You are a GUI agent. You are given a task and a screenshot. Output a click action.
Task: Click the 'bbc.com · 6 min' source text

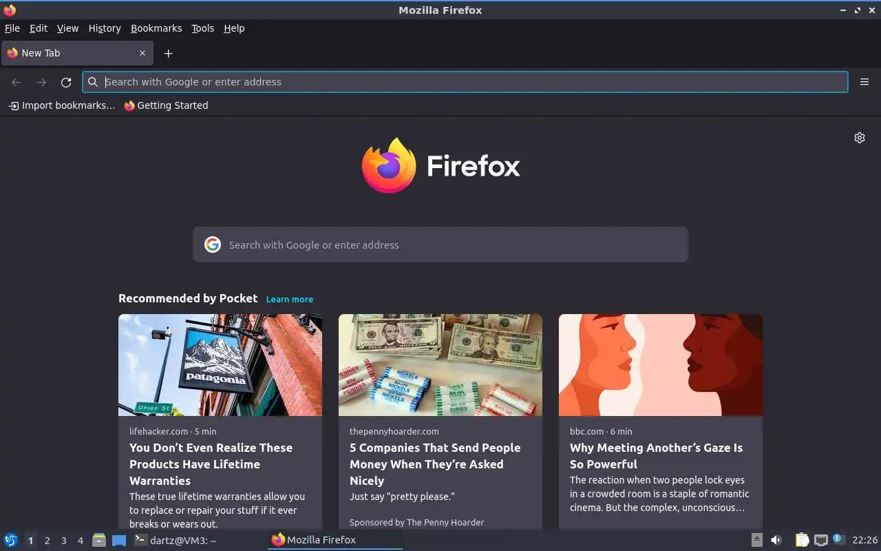pos(601,431)
